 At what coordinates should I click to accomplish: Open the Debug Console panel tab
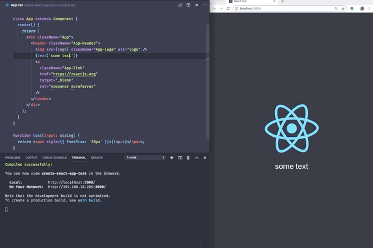pos(54,158)
